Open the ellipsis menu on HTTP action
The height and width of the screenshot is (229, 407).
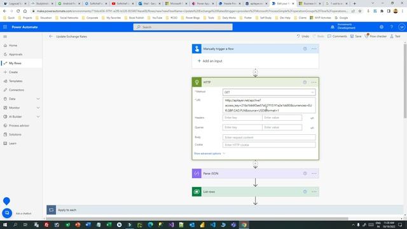click(314, 82)
